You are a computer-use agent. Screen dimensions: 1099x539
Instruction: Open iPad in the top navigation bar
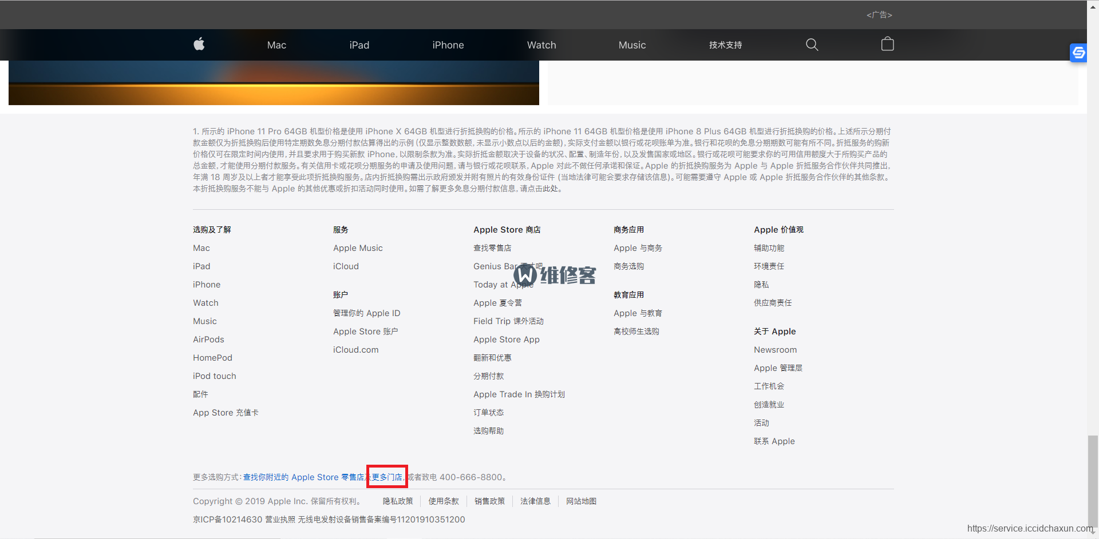359,45
